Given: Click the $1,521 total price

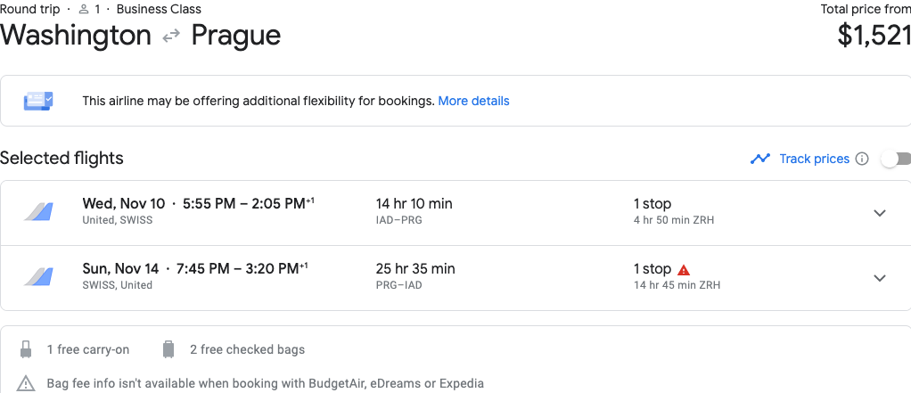Looking at the screenshot, I should 874,35.
